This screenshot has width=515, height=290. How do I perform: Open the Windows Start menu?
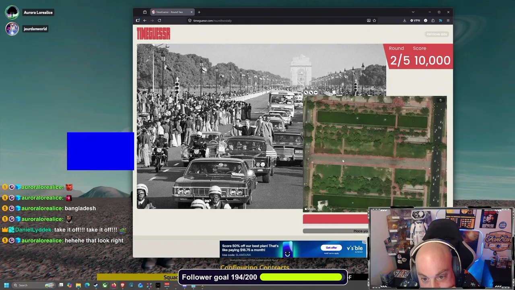point(6,285)
